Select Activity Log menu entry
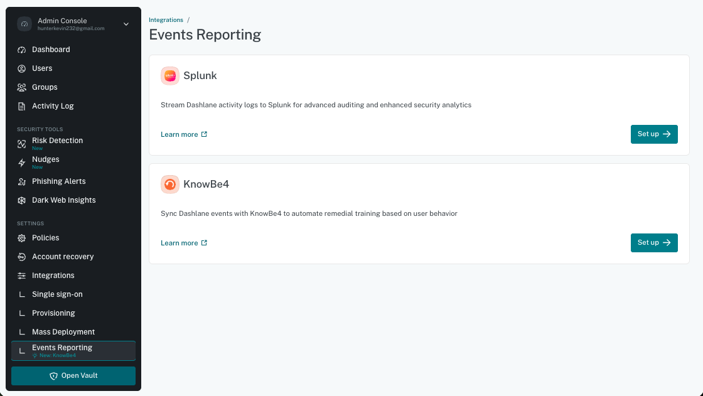 coord(73,106)
